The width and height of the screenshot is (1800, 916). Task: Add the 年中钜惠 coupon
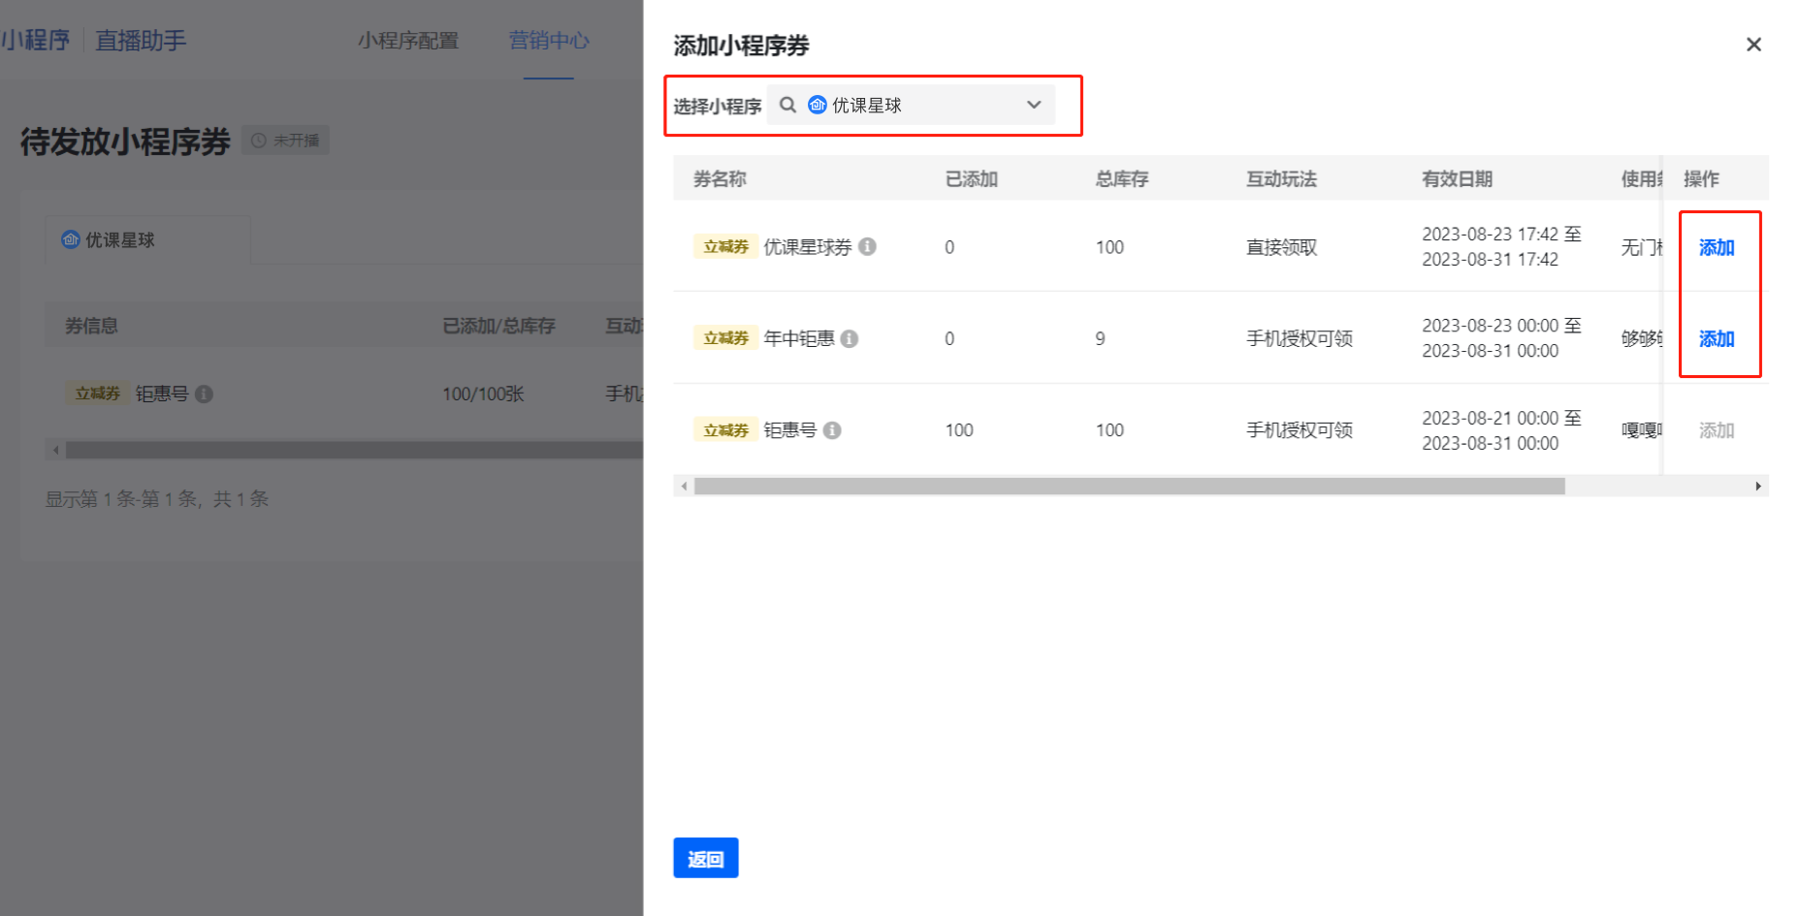[x=1717, y=338]
